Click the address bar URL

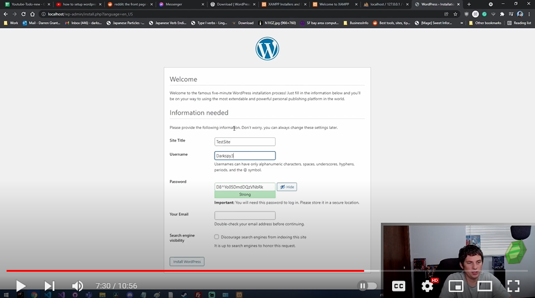pyautogui.click(x=90, y=14)
